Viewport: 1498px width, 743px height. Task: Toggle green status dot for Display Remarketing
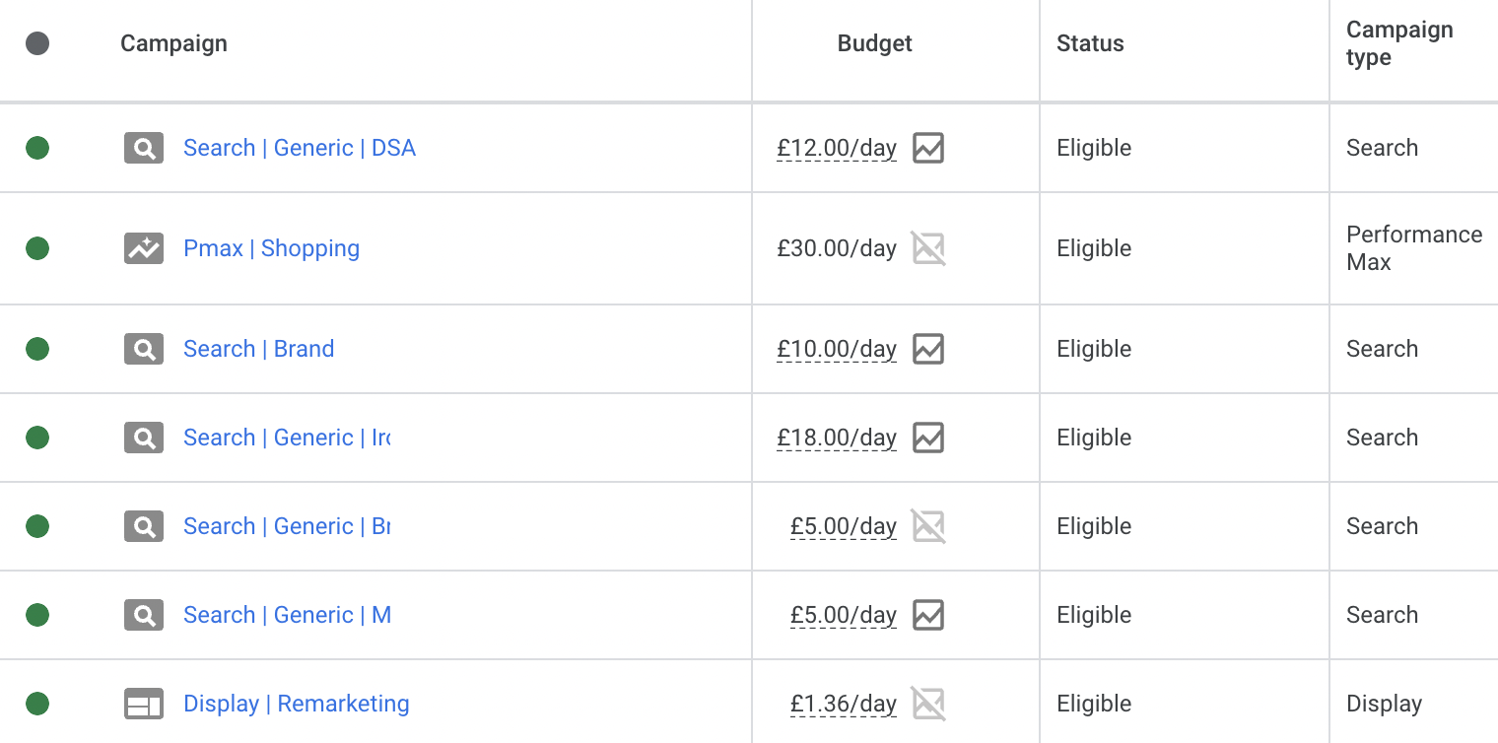37,704
